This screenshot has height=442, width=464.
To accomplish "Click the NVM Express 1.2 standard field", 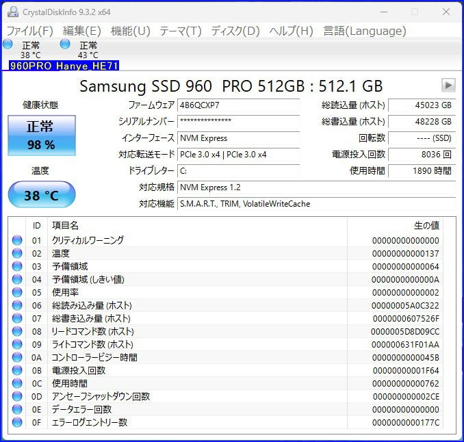I will click(x=316, y=187).
